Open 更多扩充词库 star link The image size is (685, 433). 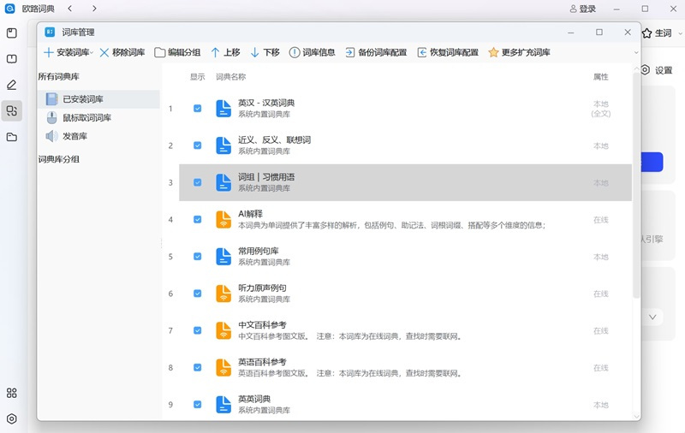click(x=519, y=52)
